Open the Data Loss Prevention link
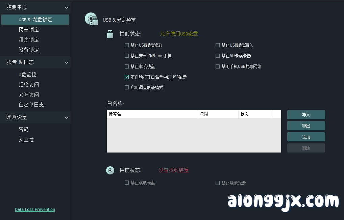 tap(35, 209)
